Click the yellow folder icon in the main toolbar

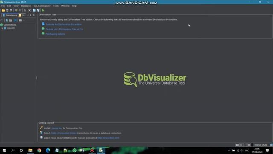[3, 10]
